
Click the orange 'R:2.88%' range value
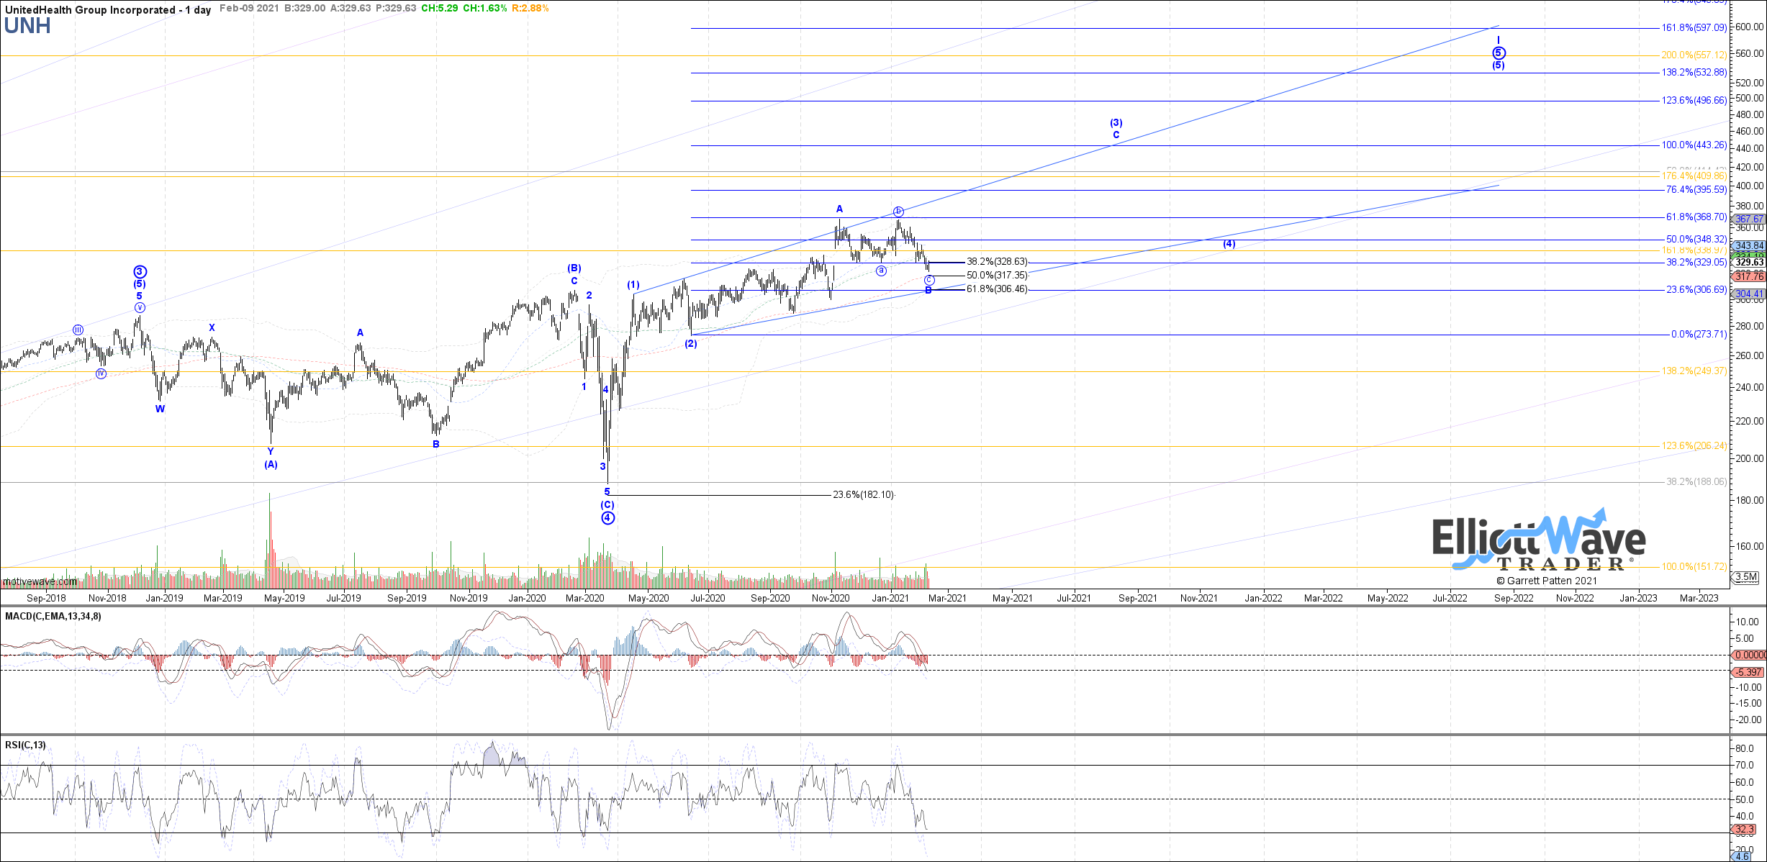(530, 9)
